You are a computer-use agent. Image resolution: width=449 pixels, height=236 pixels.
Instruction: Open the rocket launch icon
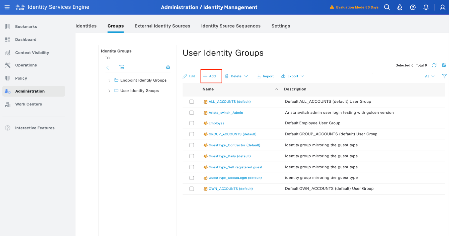point(400,7)
